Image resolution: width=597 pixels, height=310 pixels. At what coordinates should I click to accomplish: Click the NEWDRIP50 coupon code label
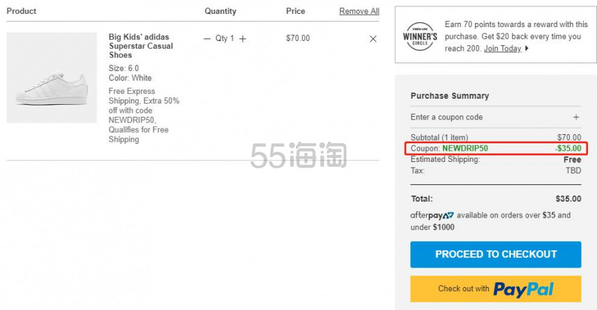tap(465, 148)
